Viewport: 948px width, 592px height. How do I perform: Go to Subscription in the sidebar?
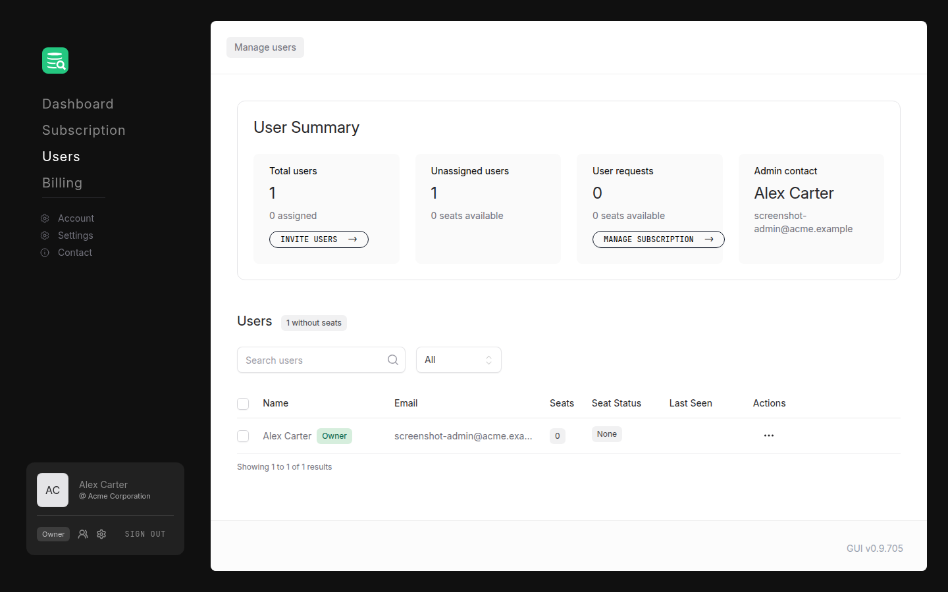84,130
